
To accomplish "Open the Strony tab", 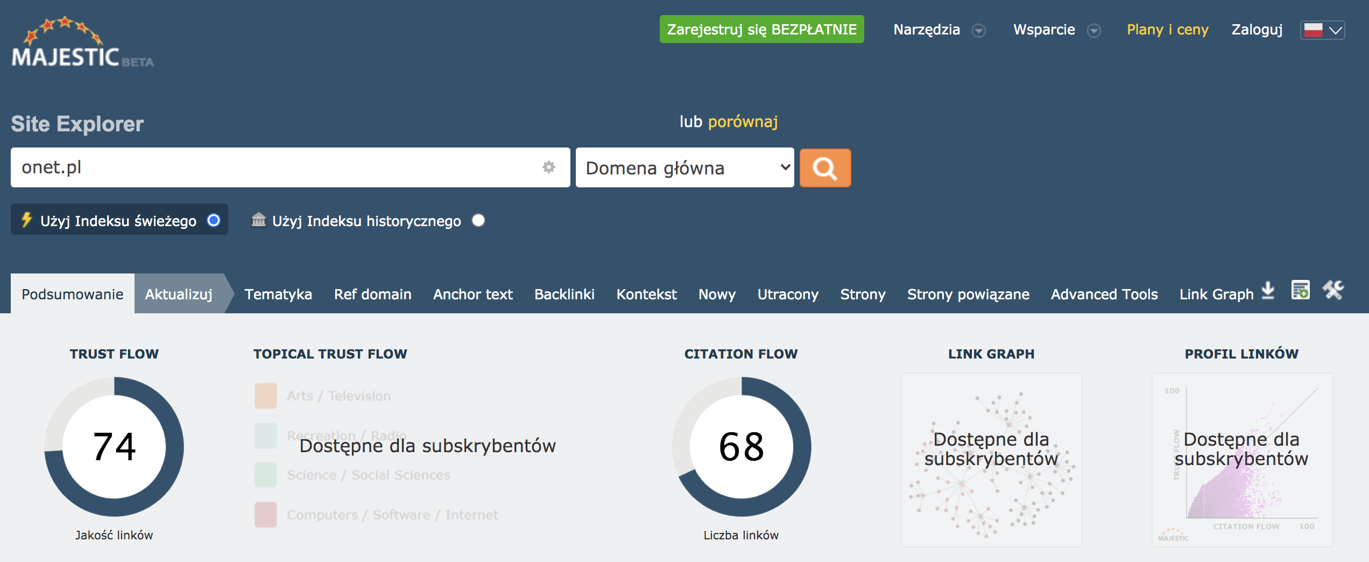I will [863, 294].
